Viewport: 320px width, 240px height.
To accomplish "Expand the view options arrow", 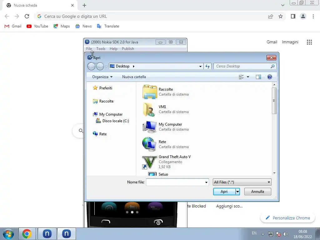I will [x=248, y=77].
